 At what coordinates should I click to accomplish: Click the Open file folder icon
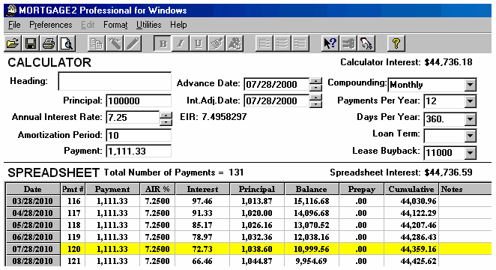(x=13, y=43)
